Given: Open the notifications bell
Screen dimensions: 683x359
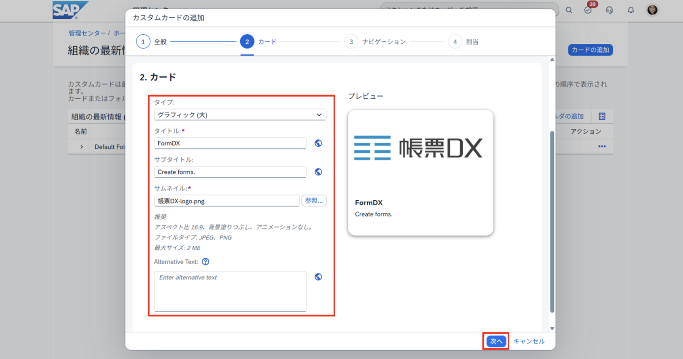Looking at the screenshot, I should tap(631, 10).
